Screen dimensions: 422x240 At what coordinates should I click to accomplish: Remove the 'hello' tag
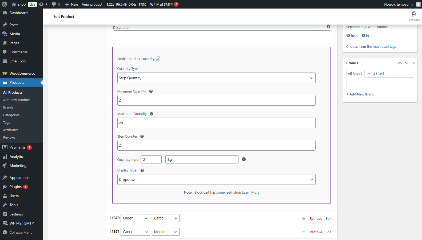(348, 35)
